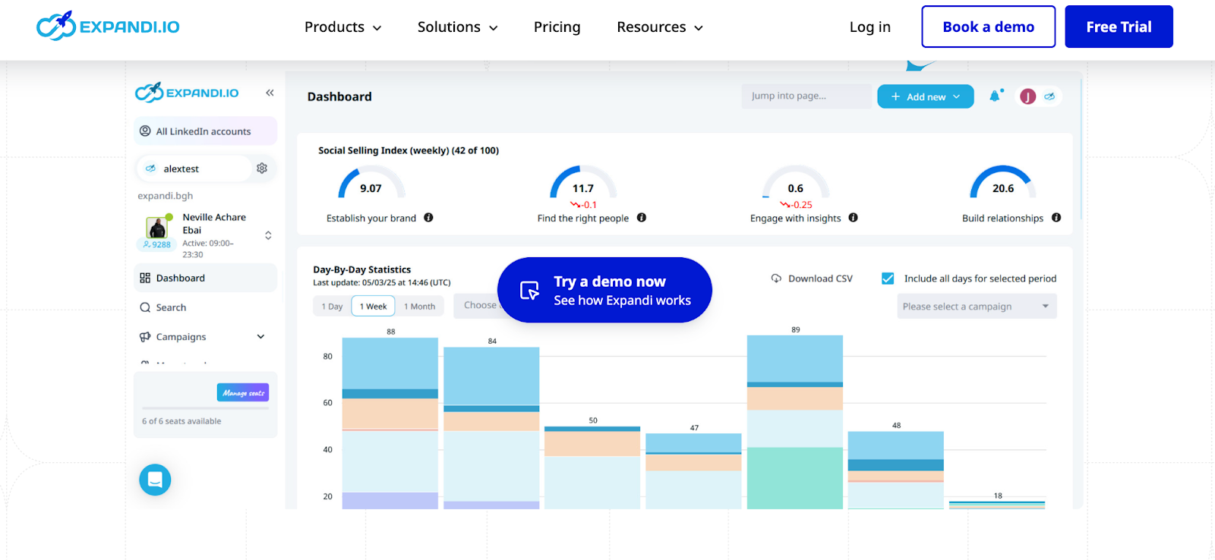Click the 9.07 brand gauge

[x=371, y=183]
